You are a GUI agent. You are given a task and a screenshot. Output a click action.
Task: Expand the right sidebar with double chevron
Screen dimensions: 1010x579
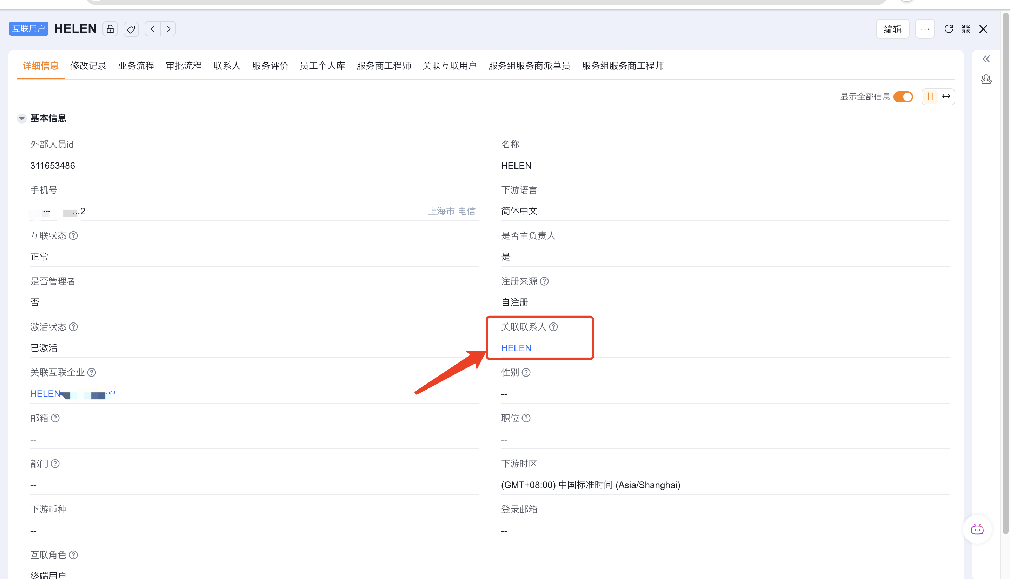click(986, 59)
